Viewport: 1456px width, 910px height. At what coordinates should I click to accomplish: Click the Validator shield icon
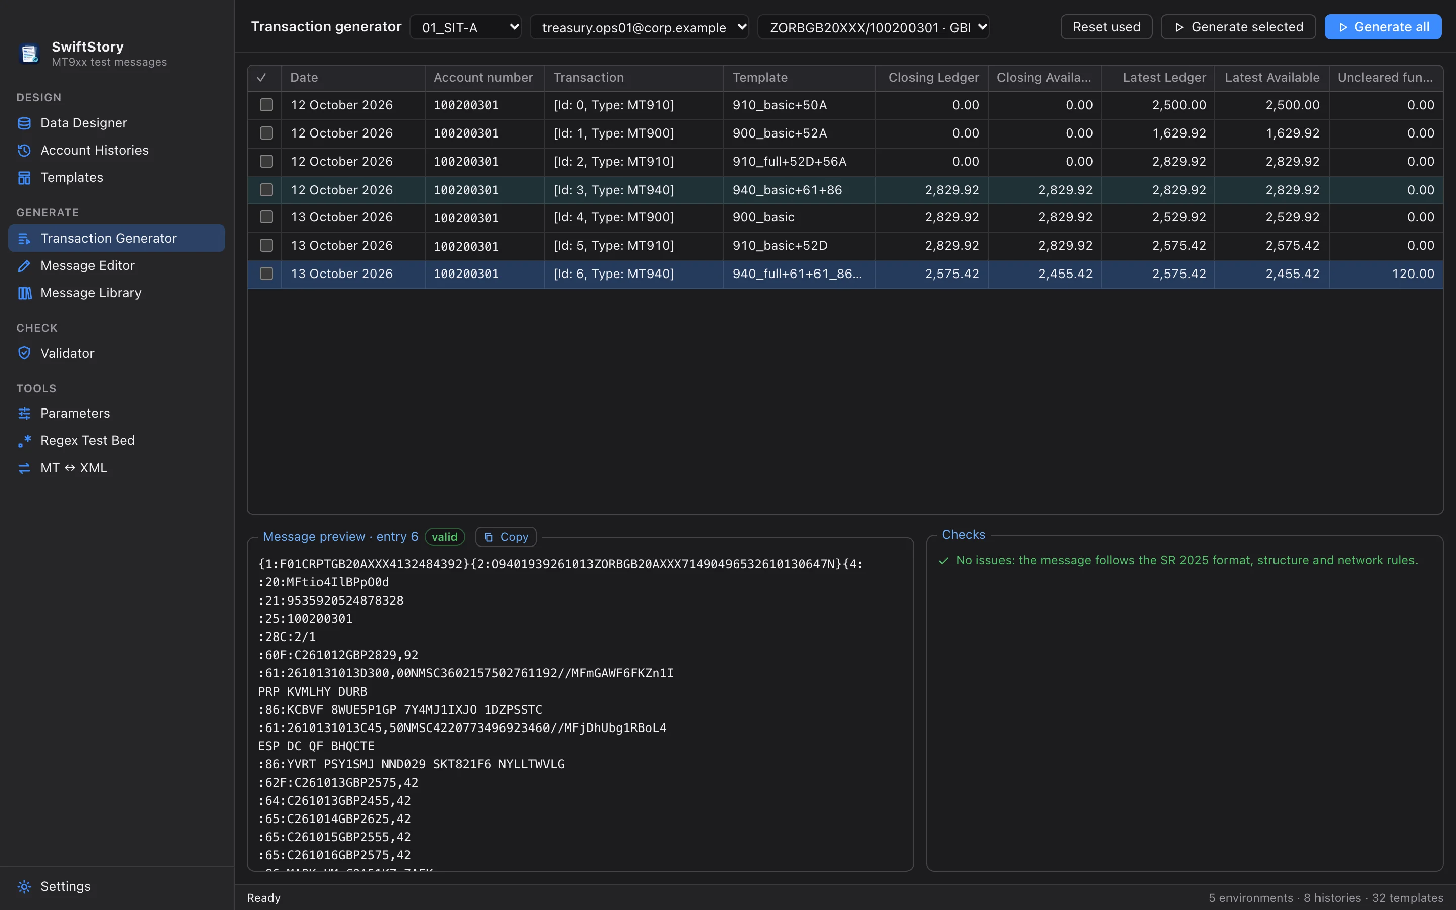tap(24, 353)
